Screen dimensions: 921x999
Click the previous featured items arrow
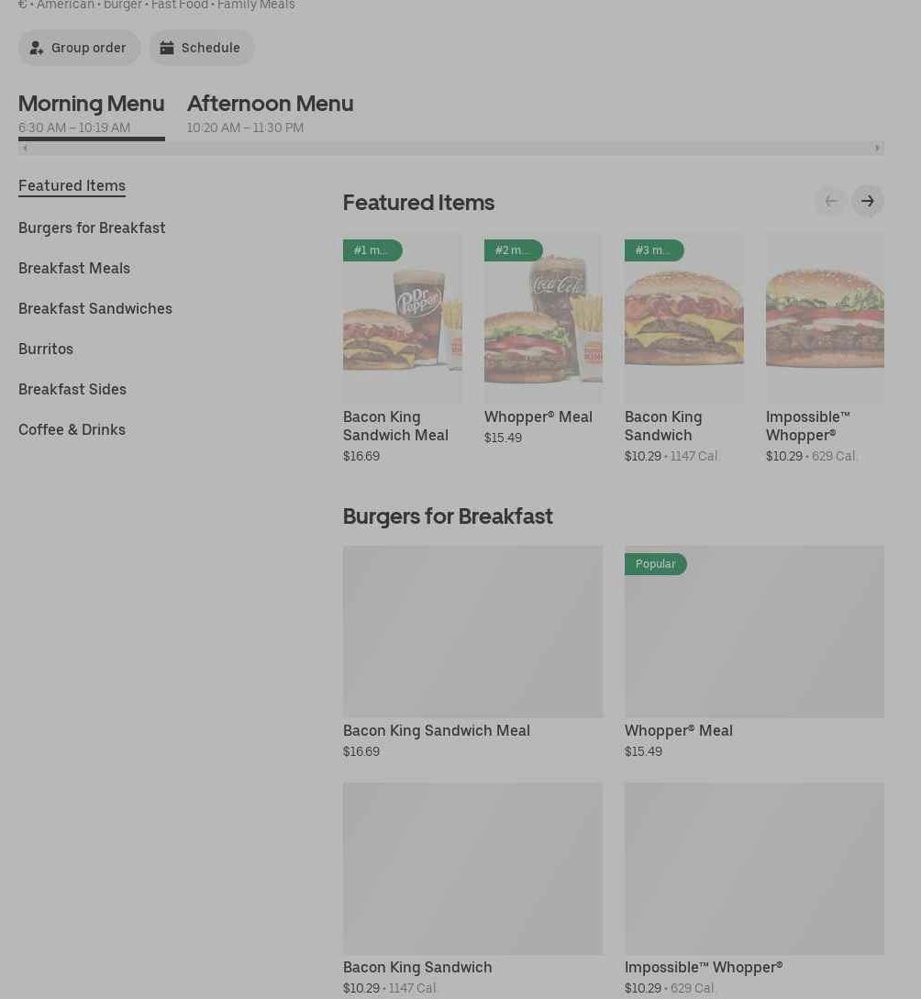click(x=830, y=201)
